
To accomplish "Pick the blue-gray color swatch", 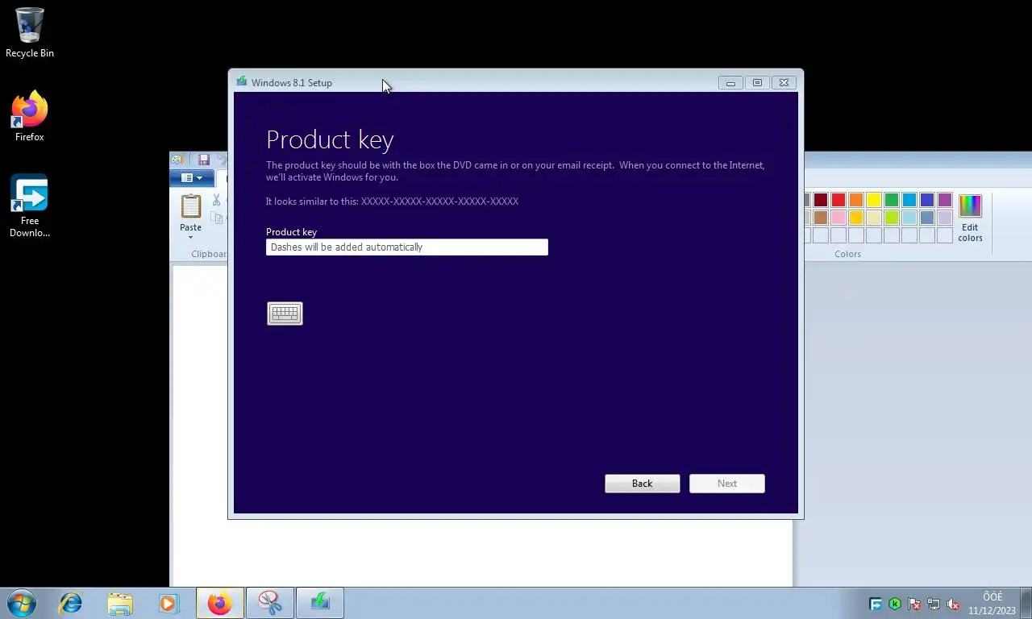I will (x=927, y=218).
